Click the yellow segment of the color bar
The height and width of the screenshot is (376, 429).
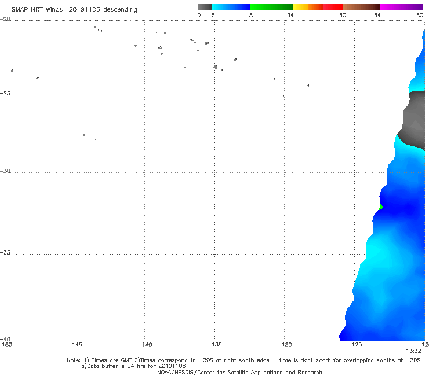click(300, 7)
